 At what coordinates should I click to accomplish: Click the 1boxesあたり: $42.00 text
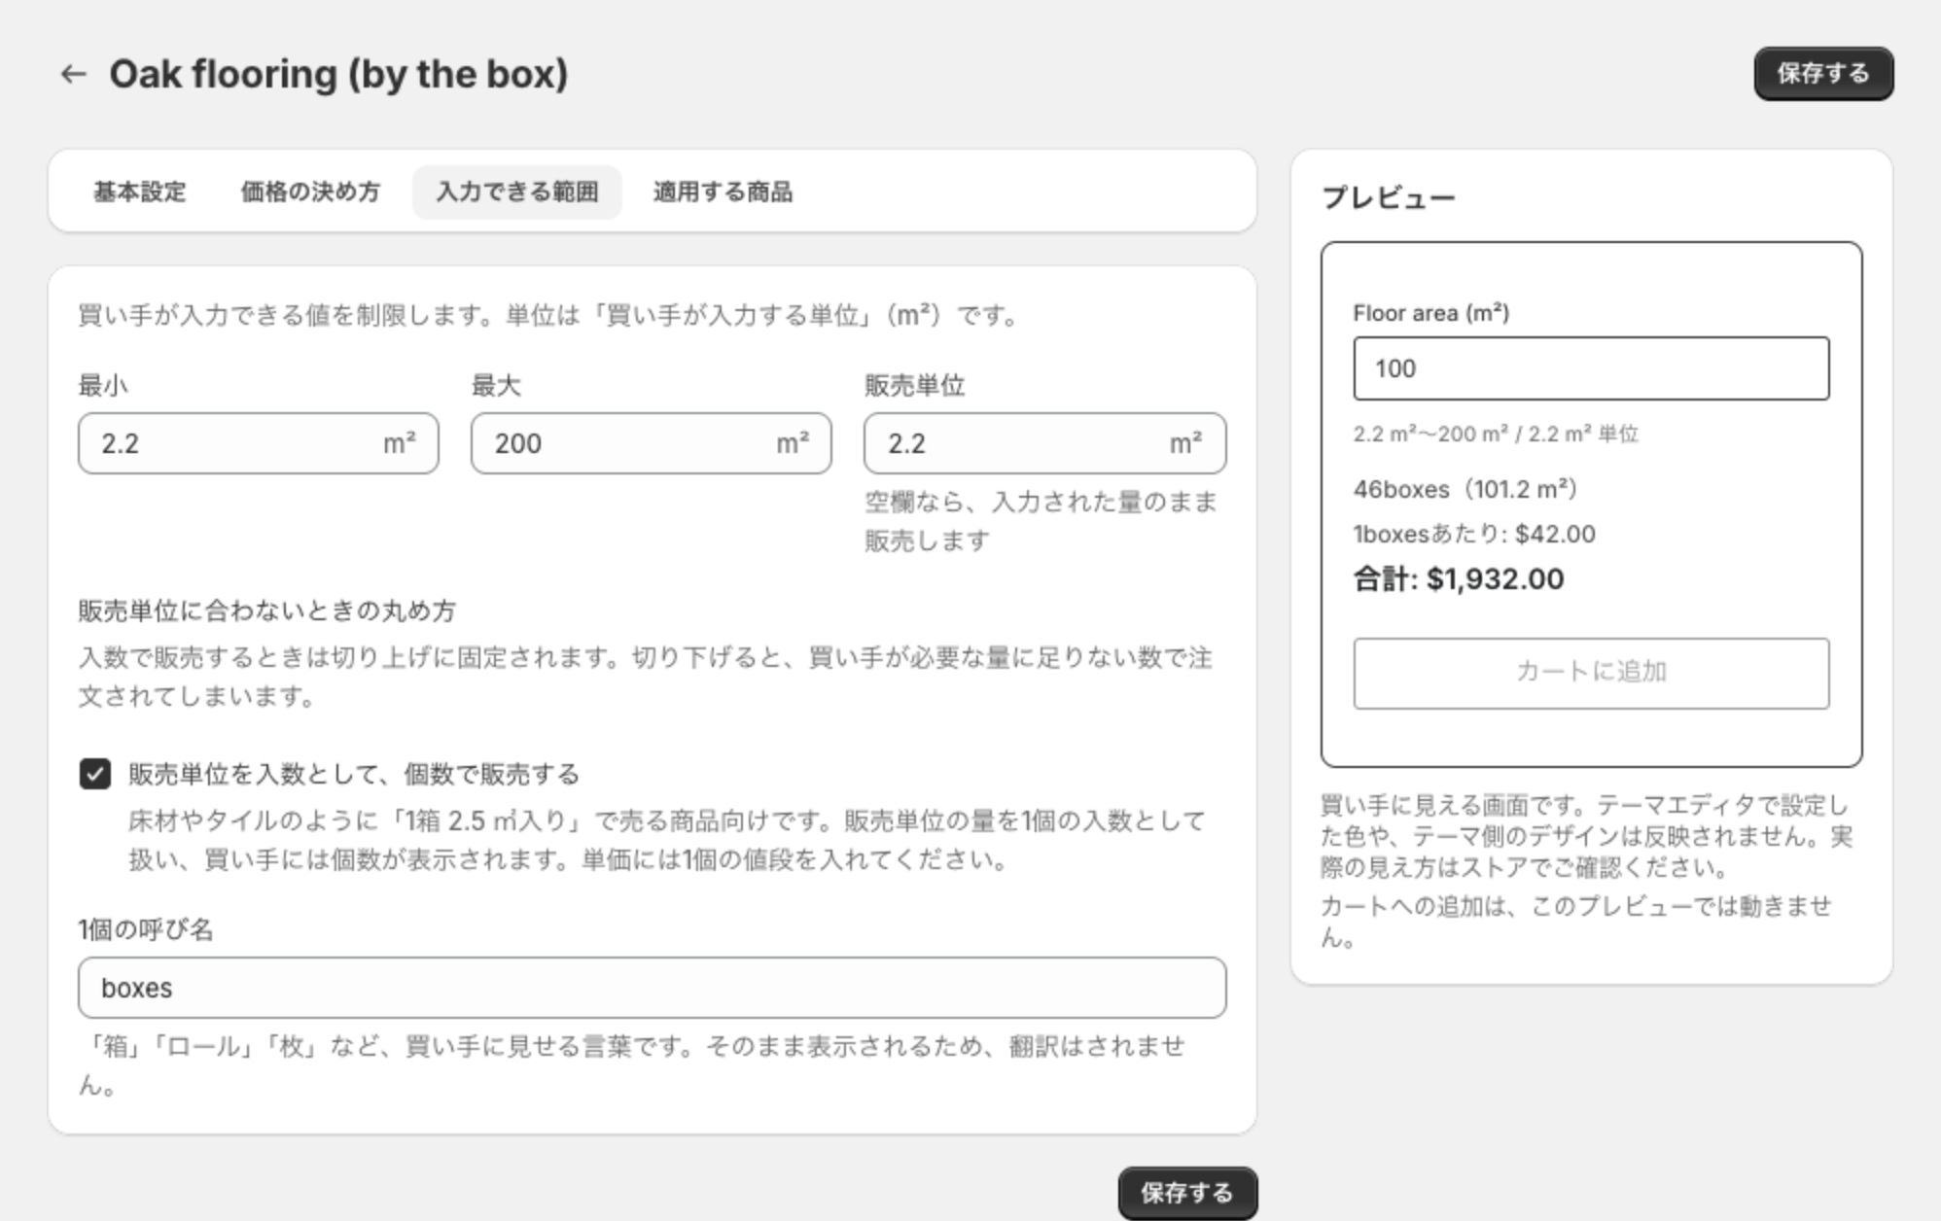[1474, 534]
